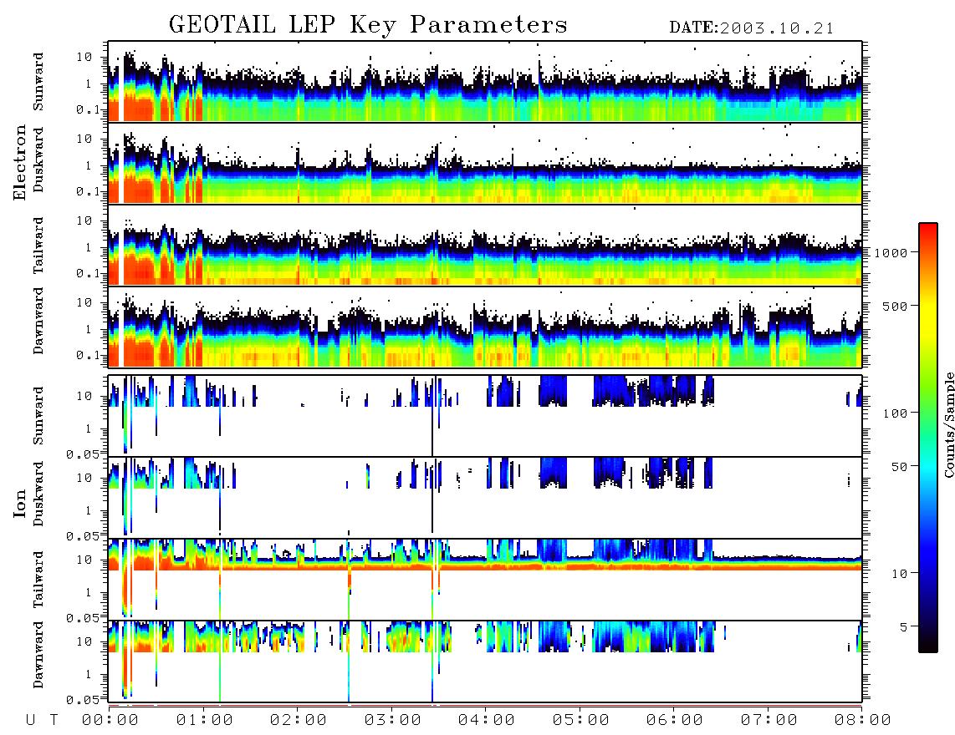Select the DATE:2003.10.21 label
This screenshot has width=955, height=735.
[751, 28]
